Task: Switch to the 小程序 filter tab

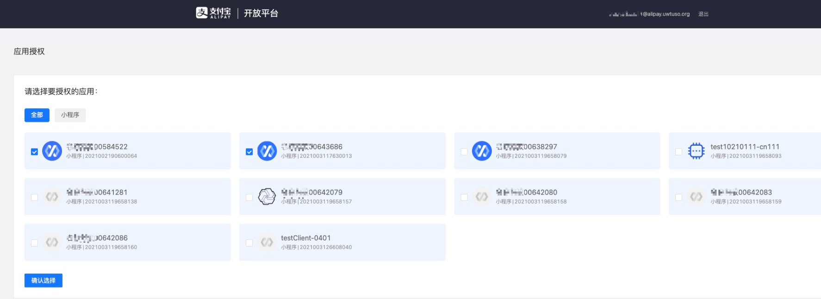Action: point(70,115)
